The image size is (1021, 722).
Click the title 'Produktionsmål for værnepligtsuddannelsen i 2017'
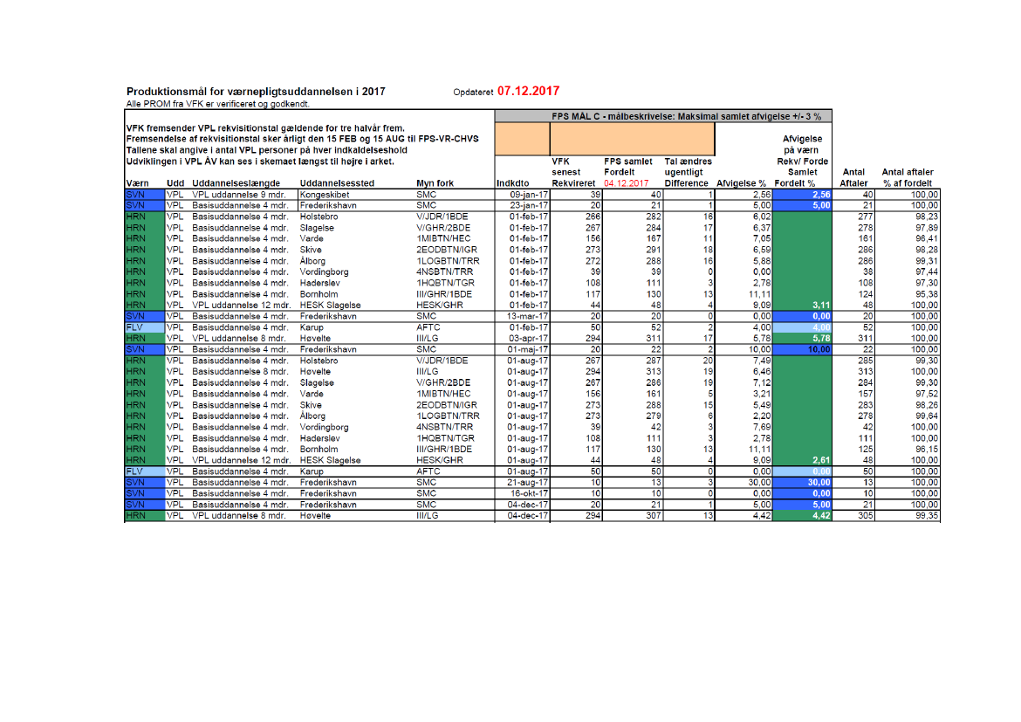tap(255, 92)
